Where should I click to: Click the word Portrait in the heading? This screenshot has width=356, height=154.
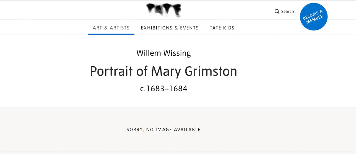click(x=111, y=71)
